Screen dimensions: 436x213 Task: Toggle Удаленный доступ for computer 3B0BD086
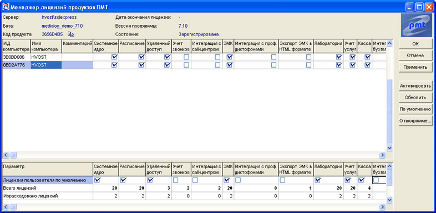click(x=167, y=57)
